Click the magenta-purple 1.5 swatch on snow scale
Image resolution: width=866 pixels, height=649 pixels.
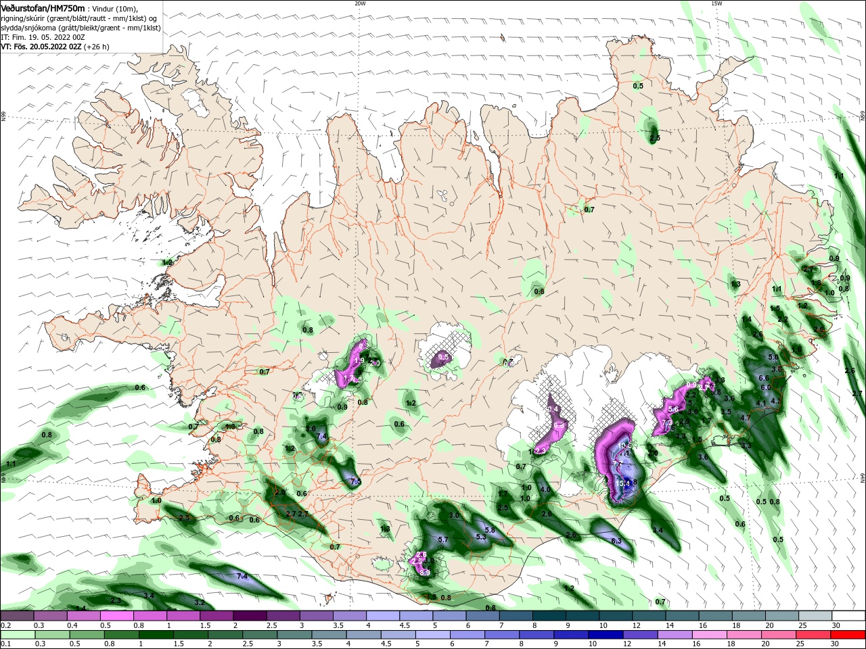tap(216, 616)
